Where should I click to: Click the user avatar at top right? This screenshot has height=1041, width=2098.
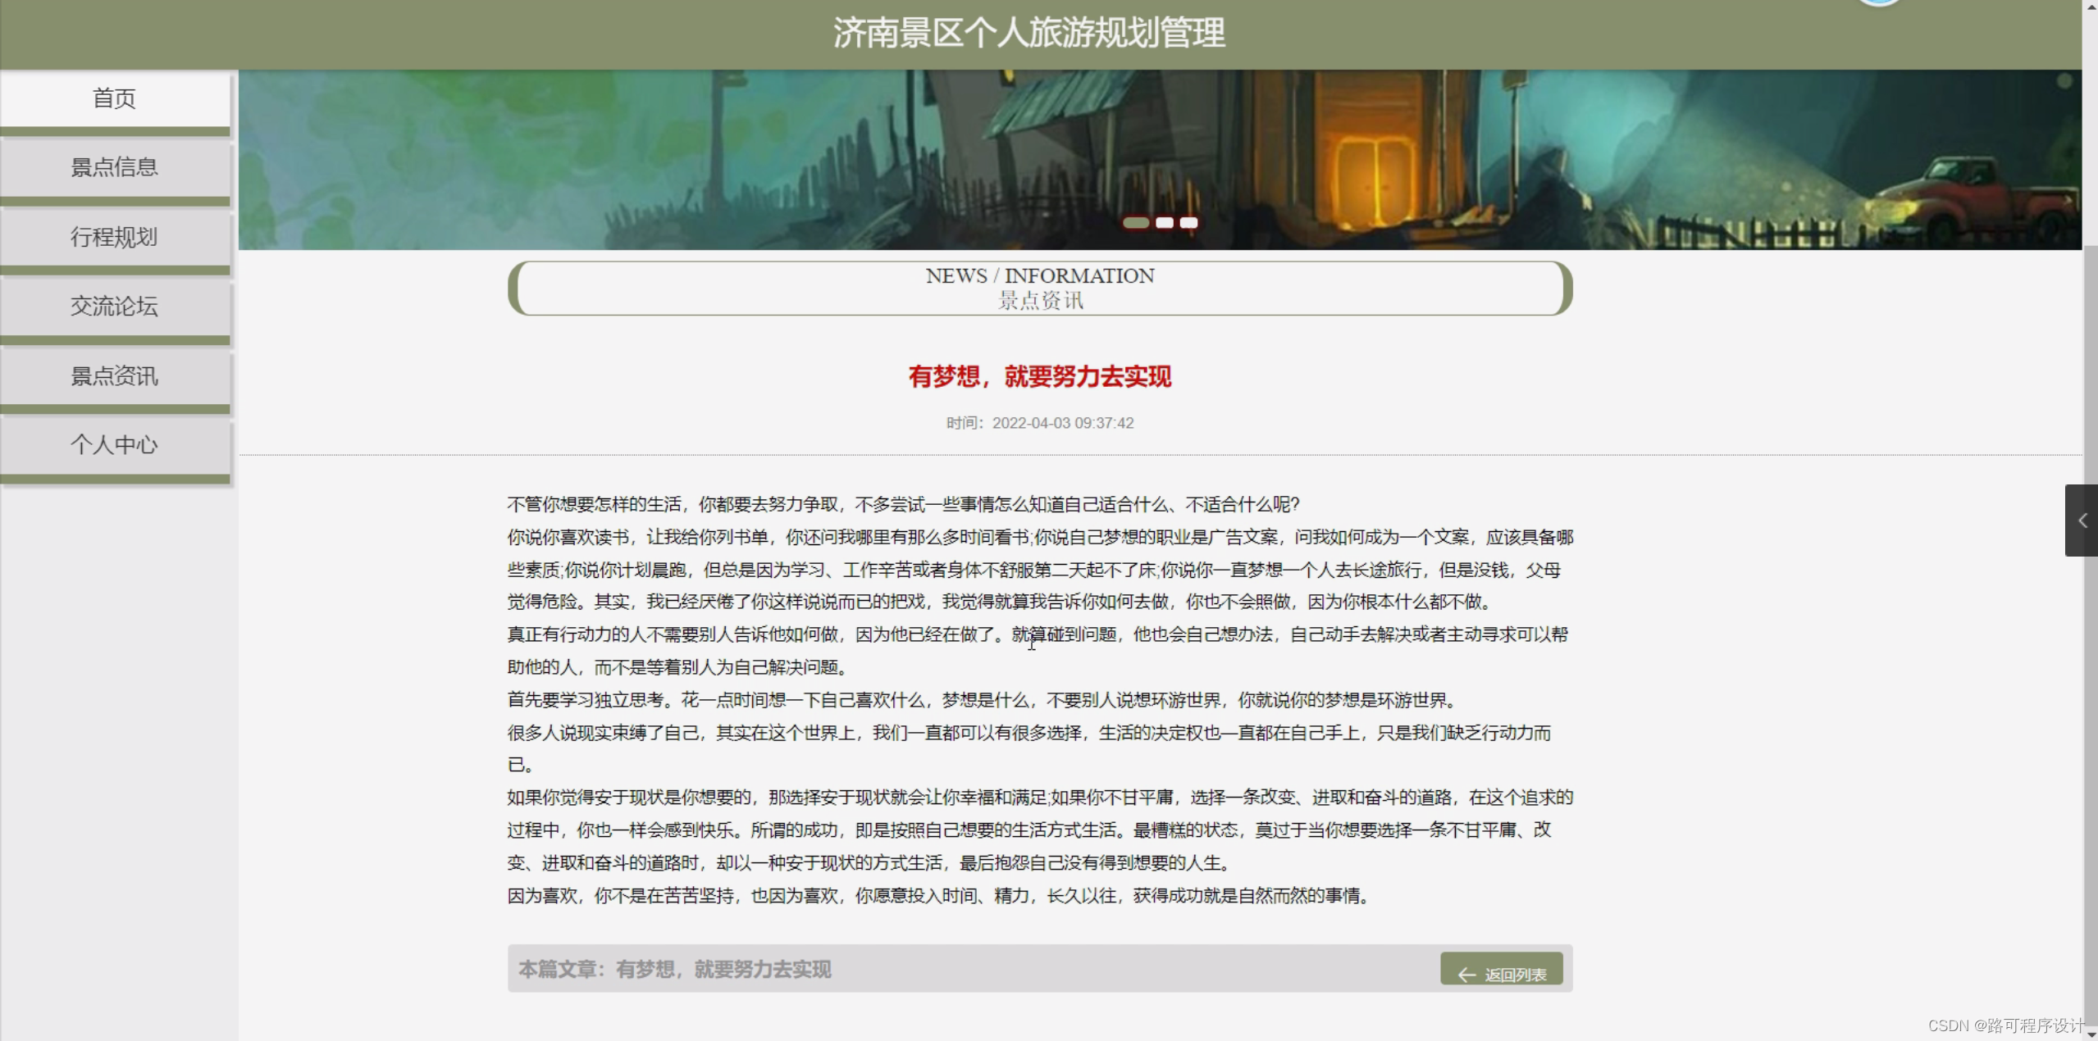(1878, 3)
